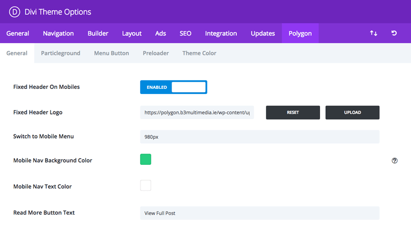Select the General sub-tab
Viewport: 411px width, 233px height.
pyautogui.click(x=17, y=53)
